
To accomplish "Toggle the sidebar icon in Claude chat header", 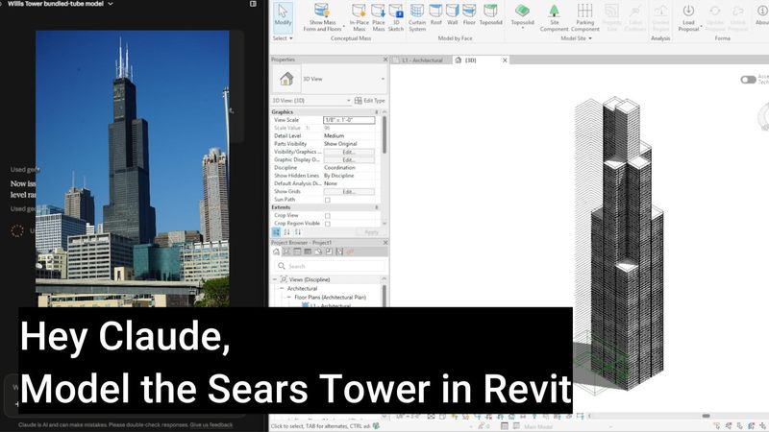I will click(253, 4).
